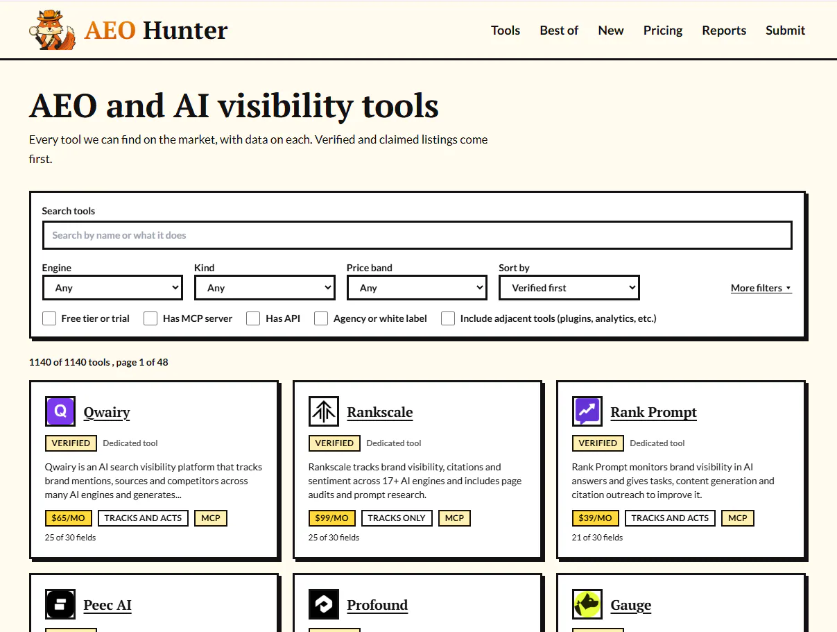Open the Engine dropdown
Screen dimensions: 837x632
(x=112, y=288)
